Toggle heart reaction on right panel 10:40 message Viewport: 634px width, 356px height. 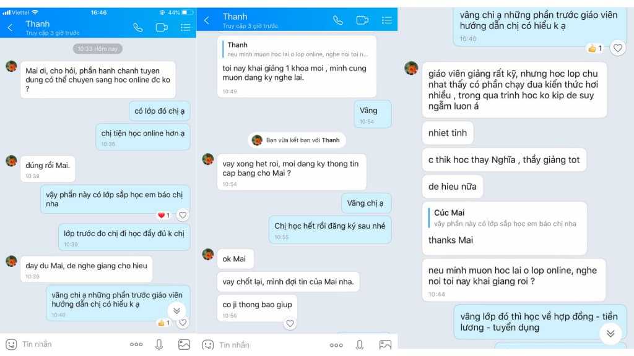tap(618, 48)
